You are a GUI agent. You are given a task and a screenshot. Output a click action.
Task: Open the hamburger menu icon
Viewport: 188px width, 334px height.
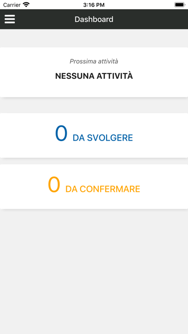point(10,19)
